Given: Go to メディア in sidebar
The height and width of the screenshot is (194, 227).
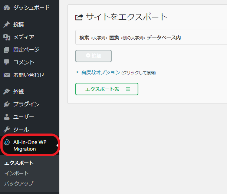Looking at the screenshot, I should [x=24, y=37].
